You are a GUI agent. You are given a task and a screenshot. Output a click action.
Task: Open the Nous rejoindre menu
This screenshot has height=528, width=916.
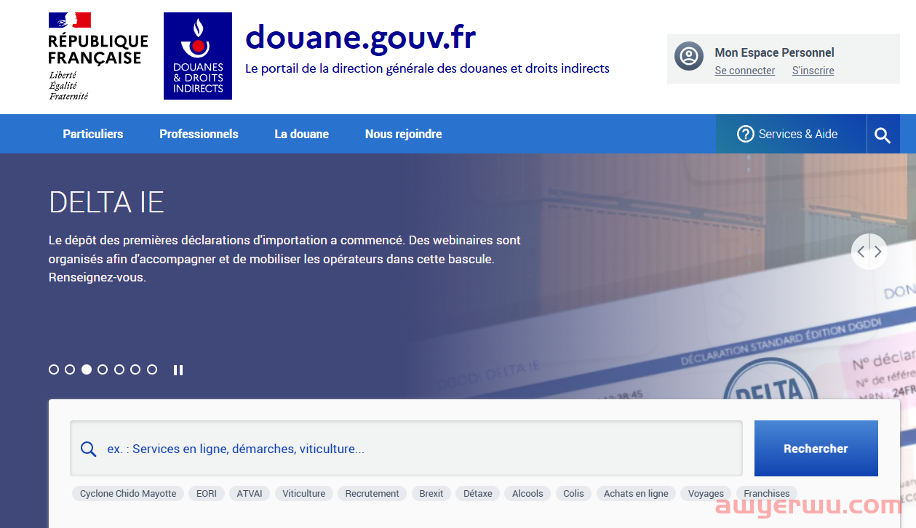[x=403, y=134]
